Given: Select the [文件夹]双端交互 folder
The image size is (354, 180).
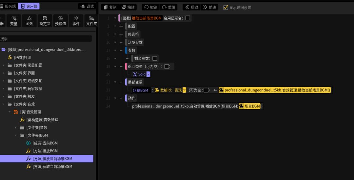Looking at the screenshot, I should [28, 81].
